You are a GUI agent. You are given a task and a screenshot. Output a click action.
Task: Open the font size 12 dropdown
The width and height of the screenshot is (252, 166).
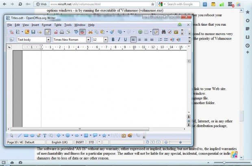point(106,39)
